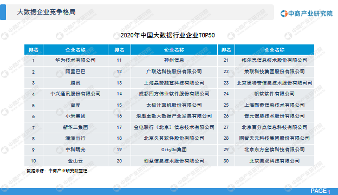Screen dimensions: 338x195
Task: Click the 神州信息 cell at rank 11
Action: [x=174, y=61]
